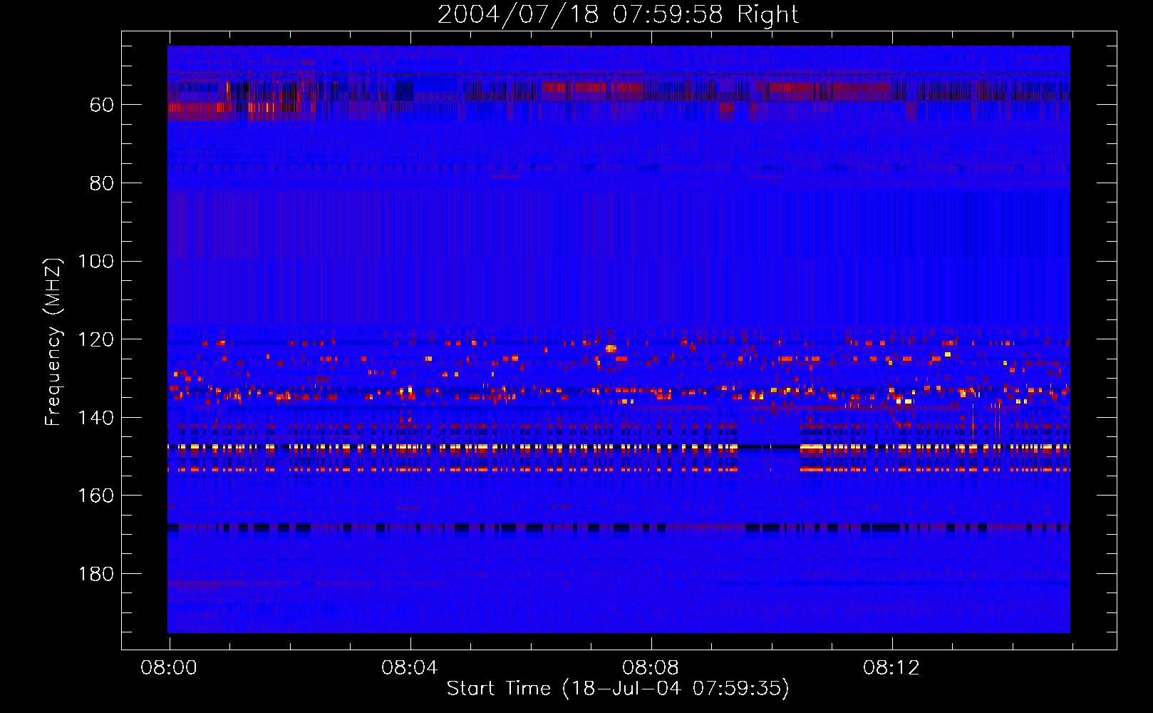Click the 08:04 time tick label

(409, 668)
